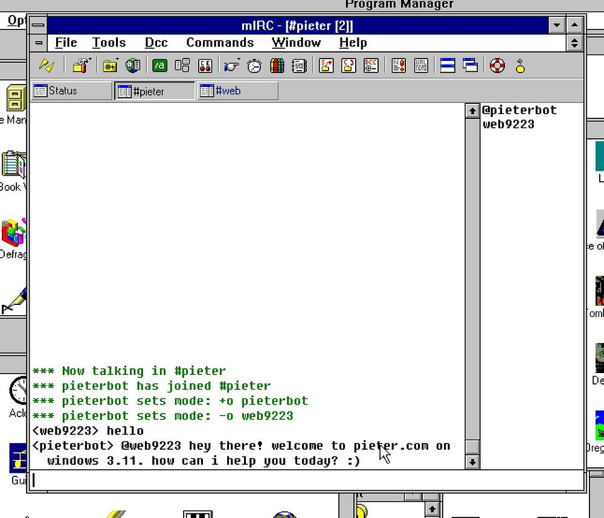
Task: Open the Tools menu
Action: pos(109,43)
